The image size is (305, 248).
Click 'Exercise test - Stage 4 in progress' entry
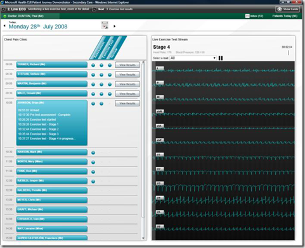click(x=46, y=139)
